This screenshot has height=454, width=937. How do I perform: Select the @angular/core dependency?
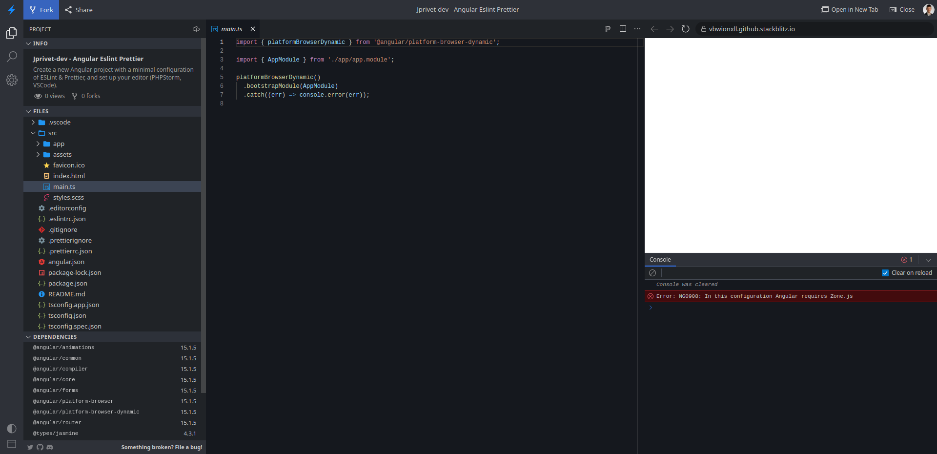(x=112, y=380)
